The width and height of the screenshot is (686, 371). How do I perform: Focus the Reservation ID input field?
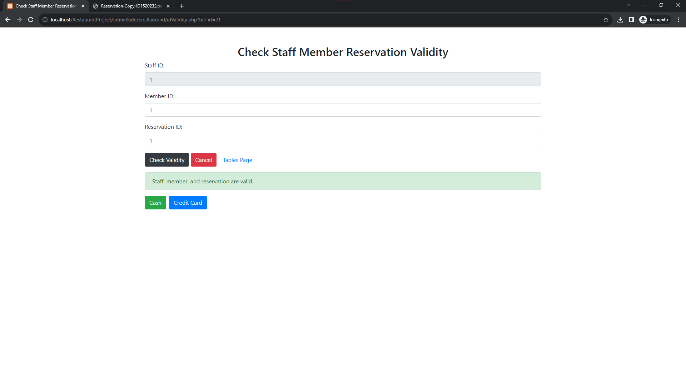click(x=343, y=141)
